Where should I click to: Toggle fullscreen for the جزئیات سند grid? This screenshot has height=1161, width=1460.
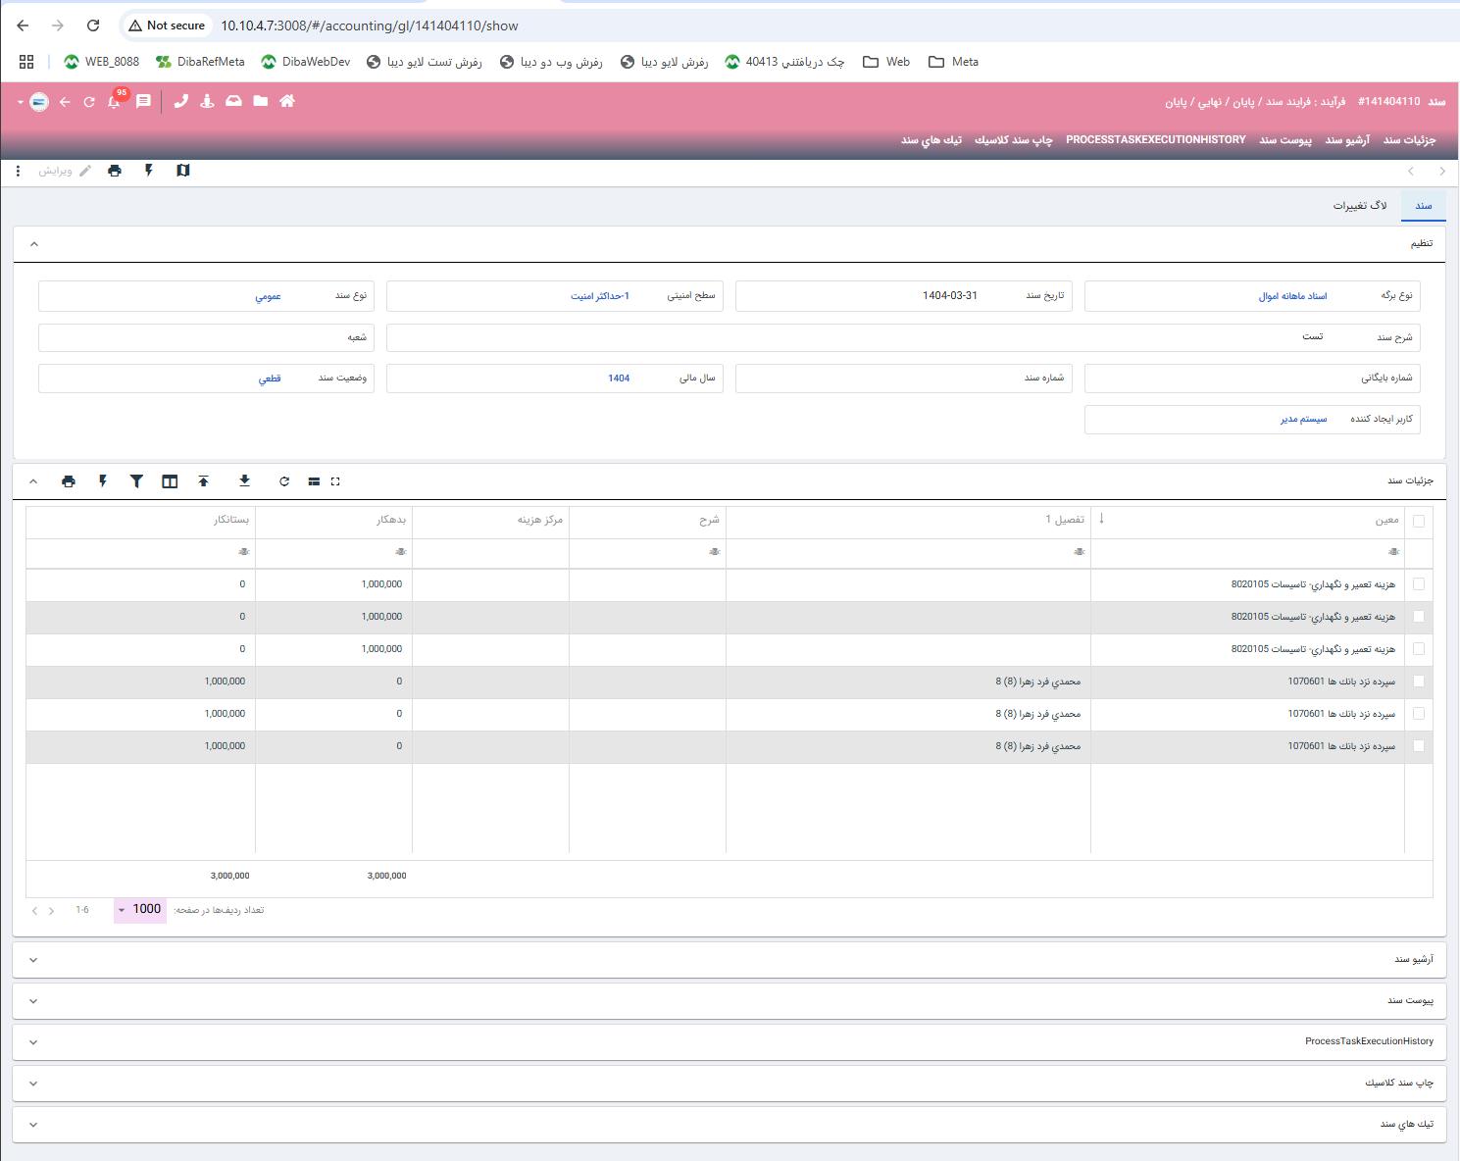[x=335, y=481]
